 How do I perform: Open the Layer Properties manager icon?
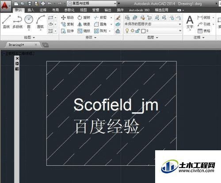[x=127, y=18]
